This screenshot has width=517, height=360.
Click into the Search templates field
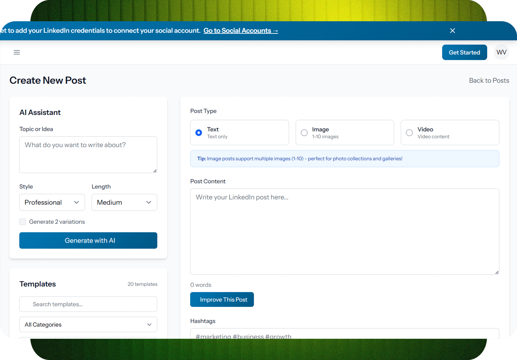(x=88, y=304)
